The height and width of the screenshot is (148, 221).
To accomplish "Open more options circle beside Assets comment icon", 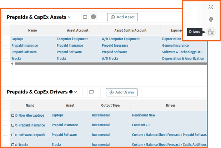I will coord(94,17).
